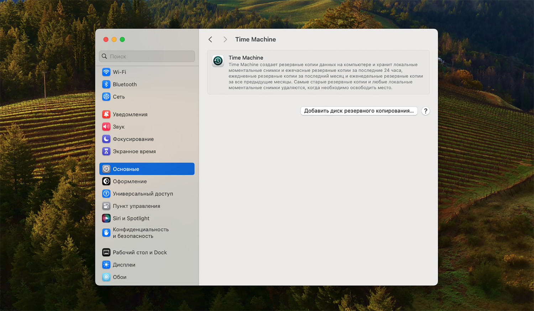Click the Time Machine clock icon

pos(218,61)
